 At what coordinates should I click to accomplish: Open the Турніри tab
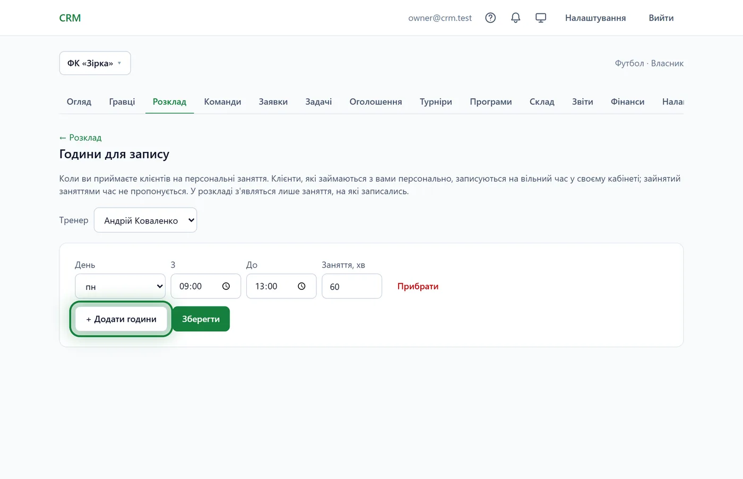click(436, 101)
